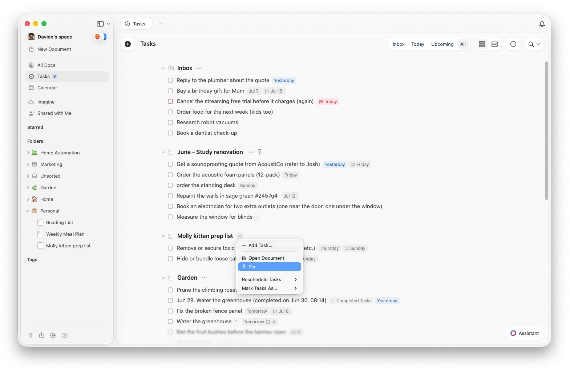Click the pin icon next to June - Study renovation
570x368 pixels.
pyautogui.click(x=259, y=152)
